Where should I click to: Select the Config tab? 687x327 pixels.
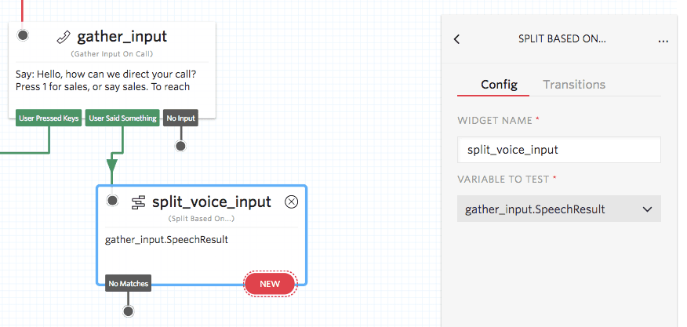coord(499,85)
